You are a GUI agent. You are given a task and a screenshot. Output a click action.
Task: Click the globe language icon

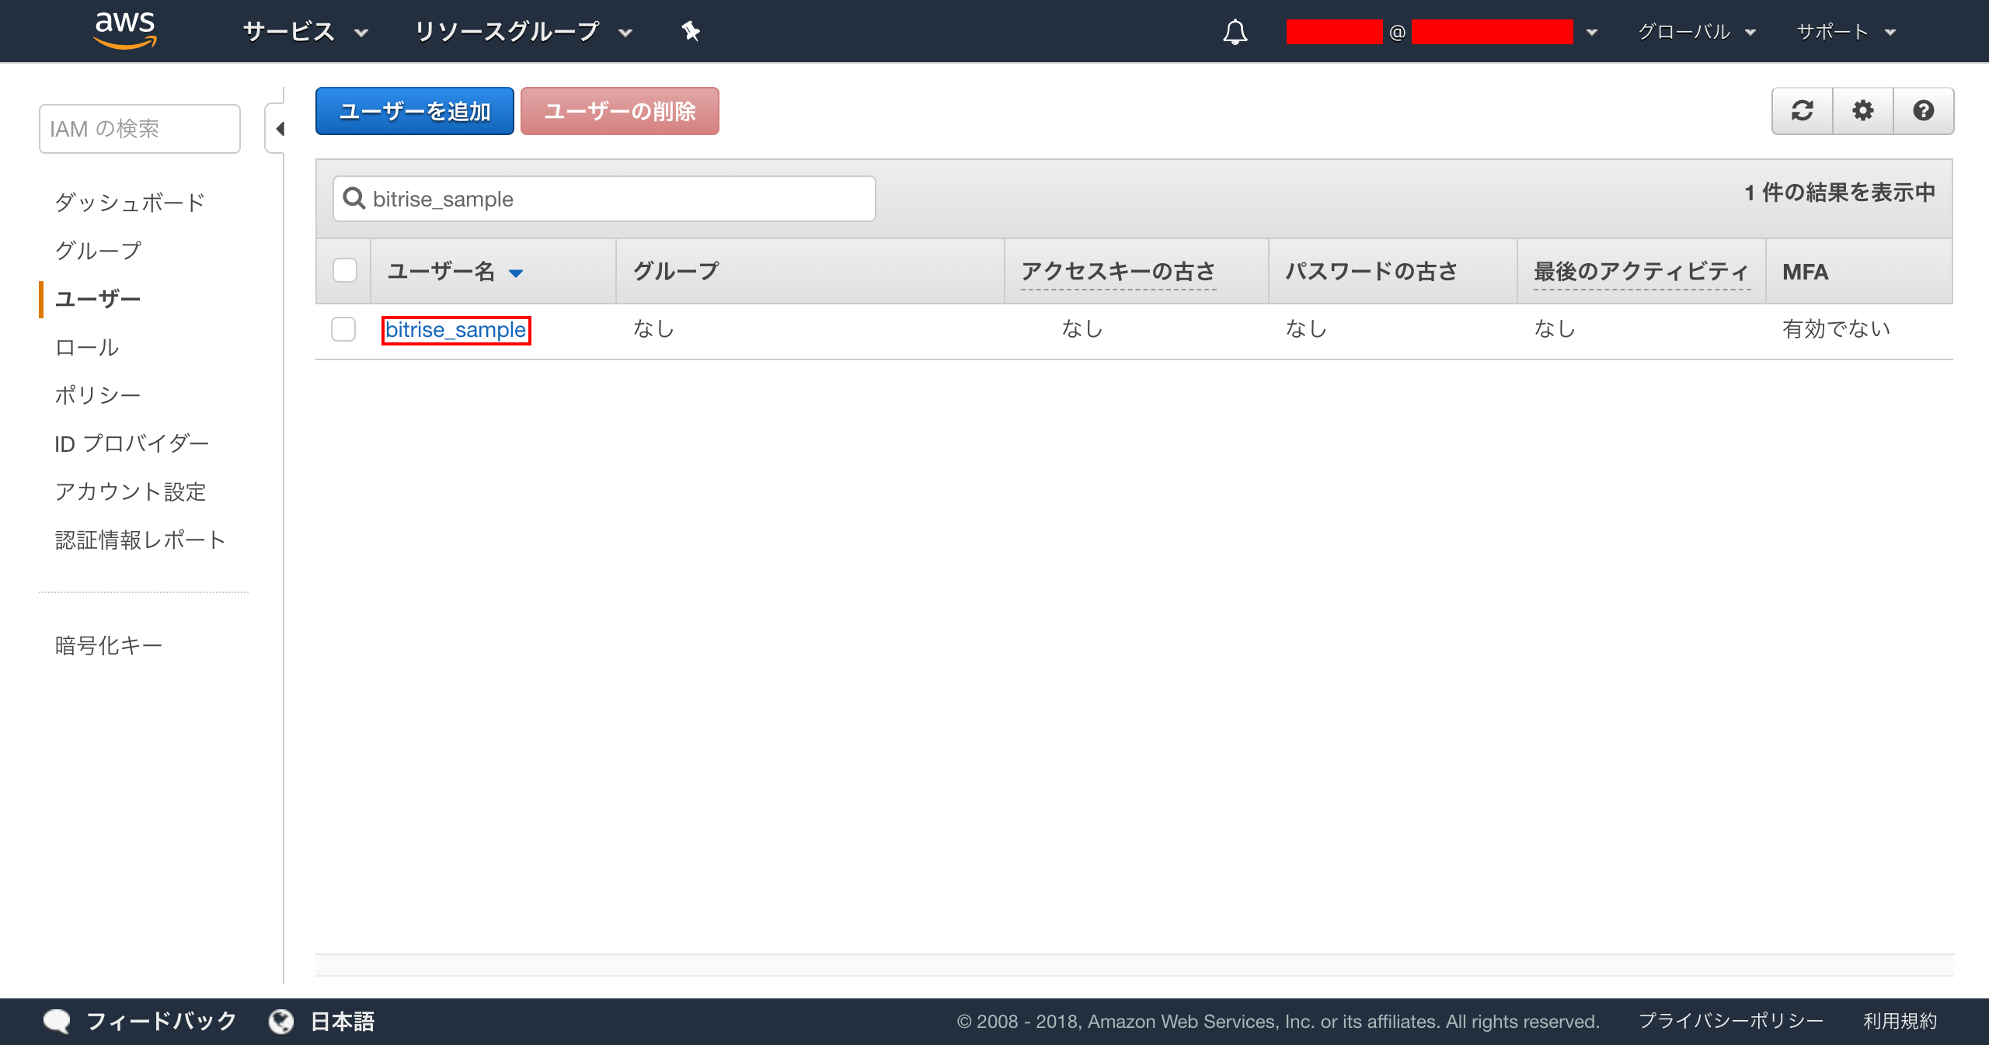click(281, 1021)
